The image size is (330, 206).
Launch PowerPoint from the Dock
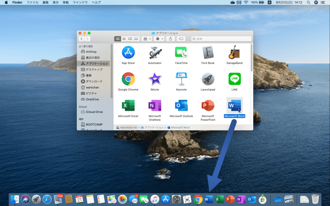tap(230, 199)
